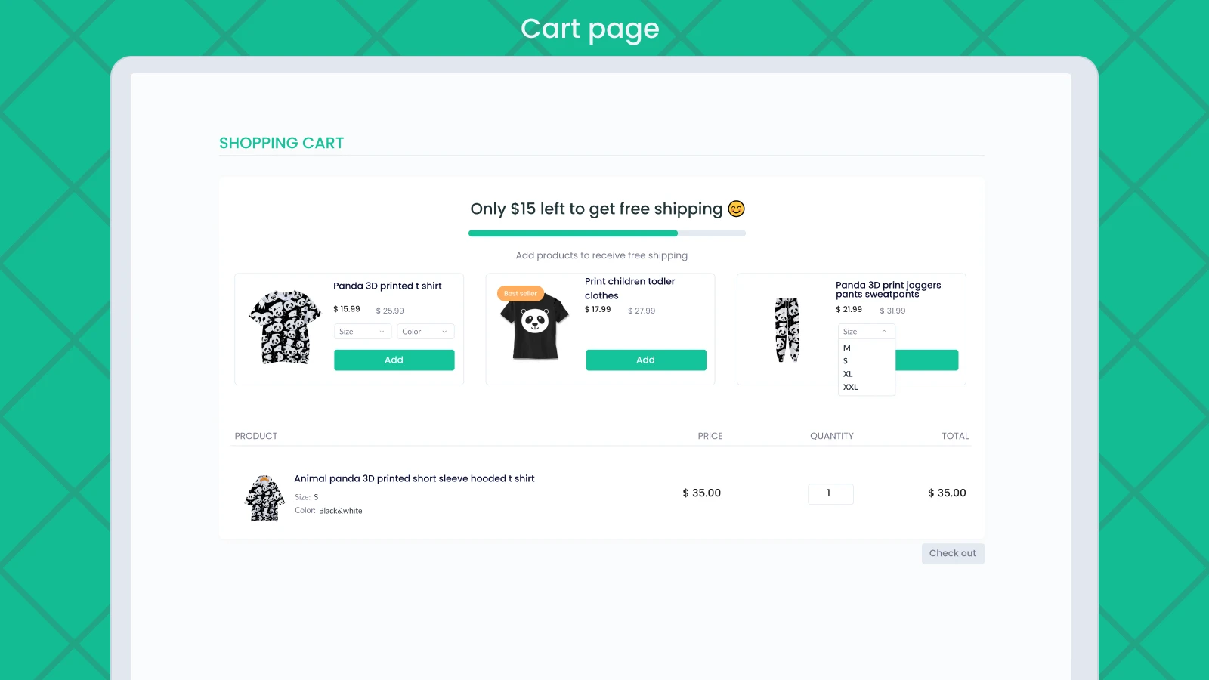The width and height of the screenshot is (1209, 680).
Task: Open the Size dropdown for Panda t shirt
Action: [363, 332]
